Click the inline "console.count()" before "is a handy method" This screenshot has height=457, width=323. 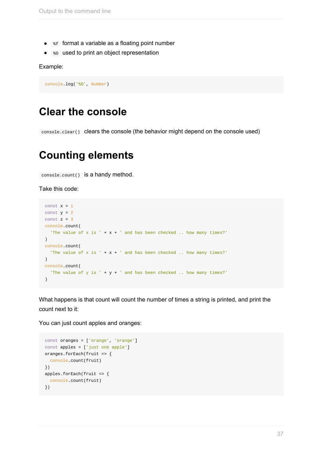pyautogui.click(x=61, y=175)
